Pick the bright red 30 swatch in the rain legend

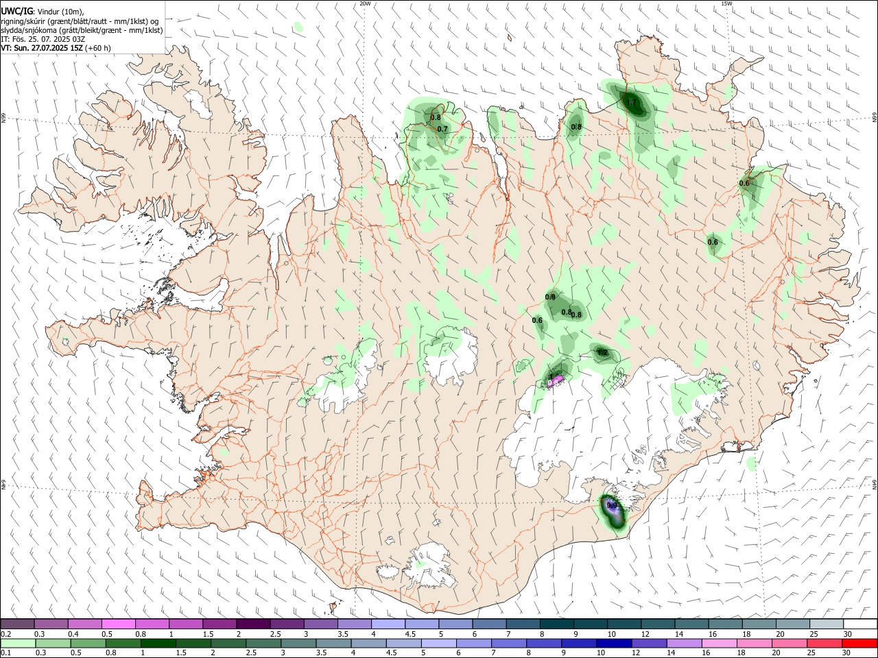pos(859,643)
